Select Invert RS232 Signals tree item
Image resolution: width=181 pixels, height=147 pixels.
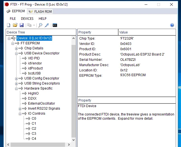click(x=44, y=109)
